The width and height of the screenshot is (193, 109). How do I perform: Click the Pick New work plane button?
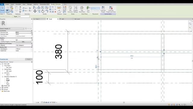[x=88, y=9]
